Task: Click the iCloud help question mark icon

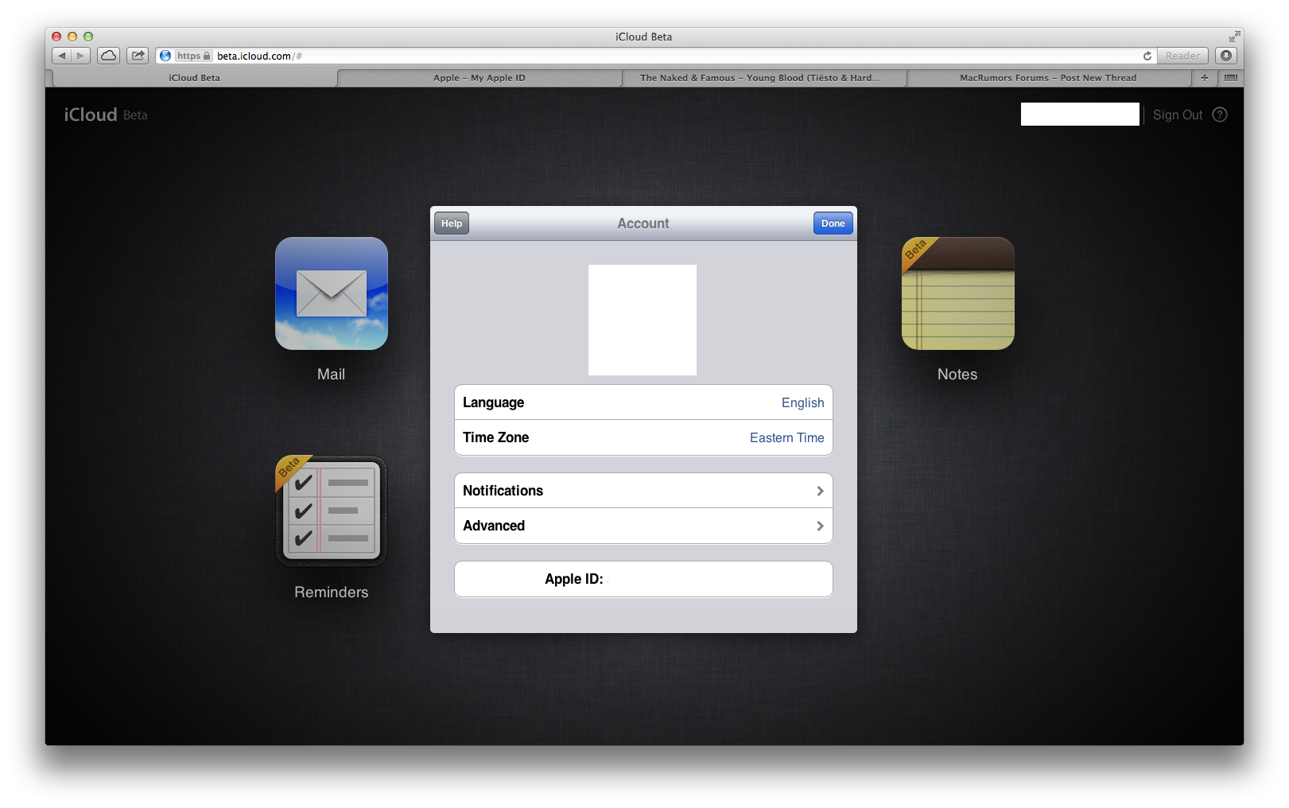Action: [x=1220, y=115]
